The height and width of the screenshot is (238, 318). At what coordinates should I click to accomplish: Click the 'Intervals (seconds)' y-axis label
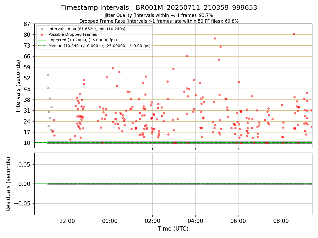[18, 86]
